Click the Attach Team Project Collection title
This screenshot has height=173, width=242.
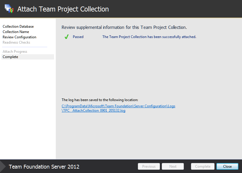(x=63, y=9)
